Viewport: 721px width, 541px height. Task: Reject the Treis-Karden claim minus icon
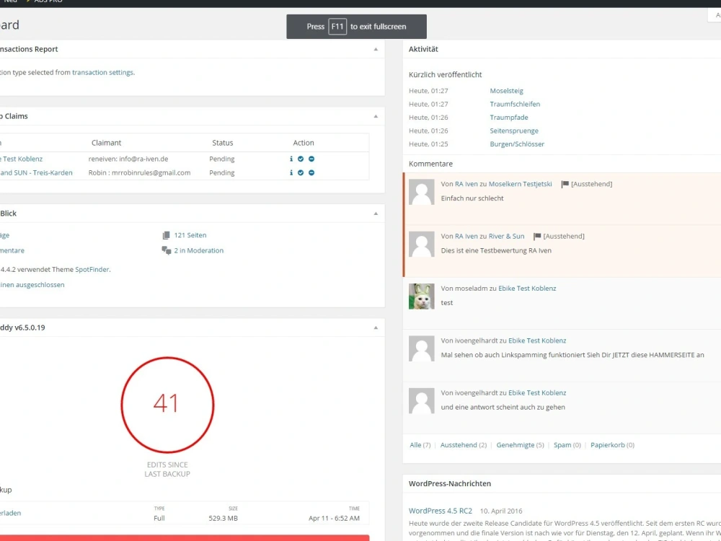click(311, 172)
